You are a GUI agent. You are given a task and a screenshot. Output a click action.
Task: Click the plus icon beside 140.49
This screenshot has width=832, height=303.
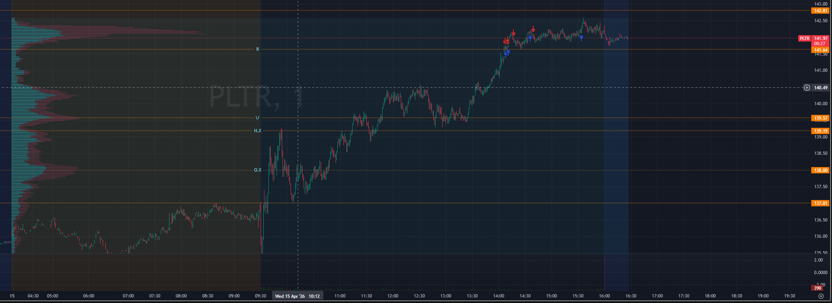click(807, 88)
